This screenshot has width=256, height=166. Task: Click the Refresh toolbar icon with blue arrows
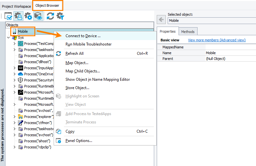click(50, 16)
